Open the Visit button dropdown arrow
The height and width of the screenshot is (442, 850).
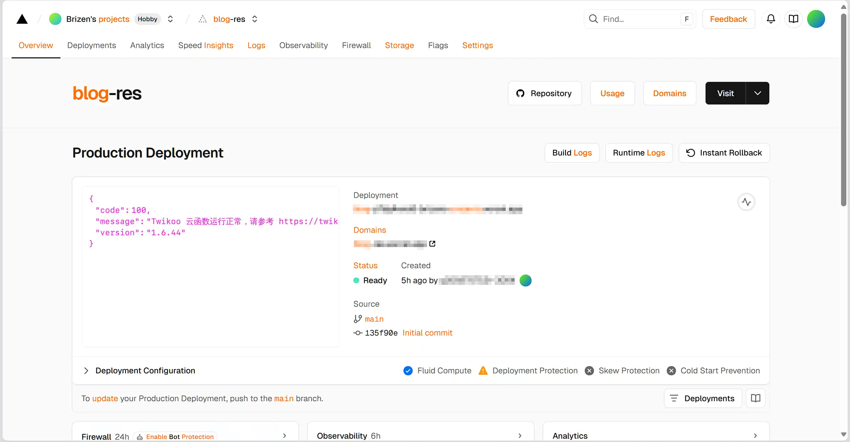[x=757, y=93]
